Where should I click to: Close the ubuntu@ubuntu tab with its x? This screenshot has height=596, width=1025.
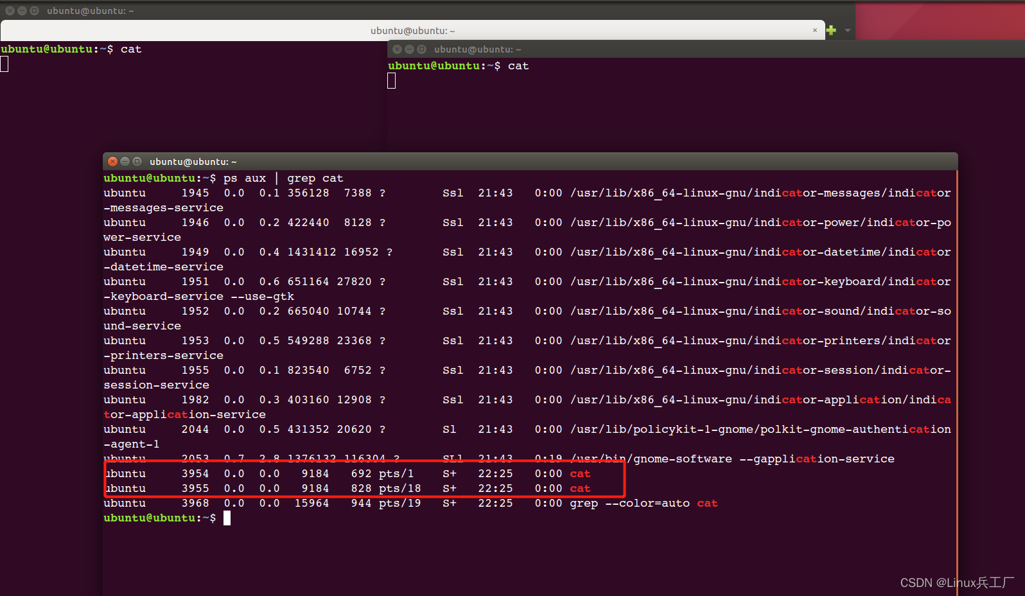[x=815, y=30]
